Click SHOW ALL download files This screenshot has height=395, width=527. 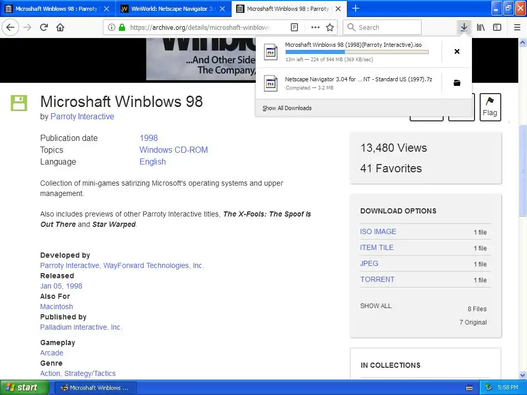(376, 306)
